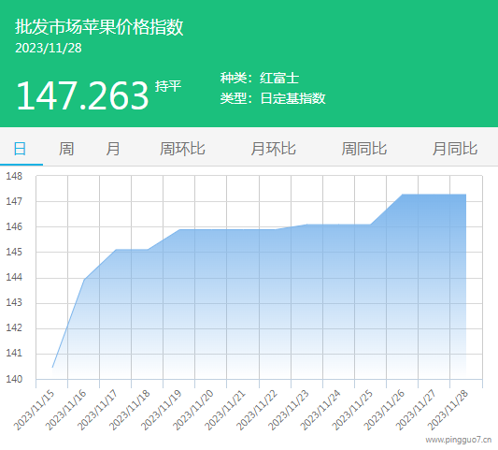Viewport: 498px width, 450px height.
Task: Click the 2023/11/28 date in header
Action: pyautogui.click(x=49, y=48)
